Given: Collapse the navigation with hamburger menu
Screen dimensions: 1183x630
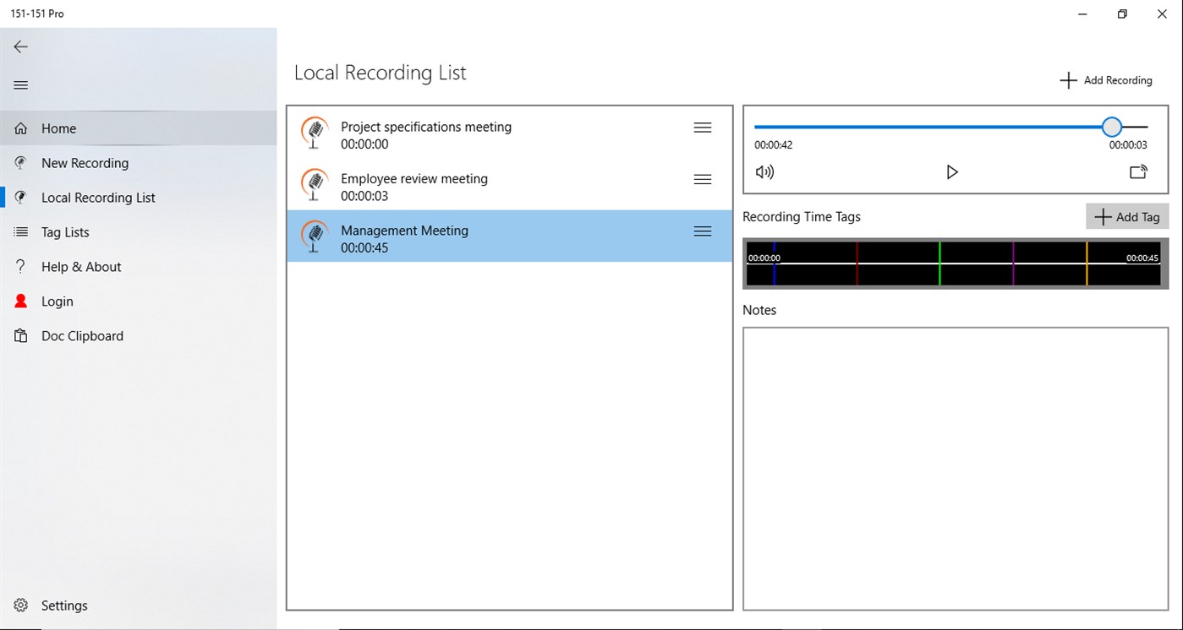Looking at the screenshot, I should (20, 84).
